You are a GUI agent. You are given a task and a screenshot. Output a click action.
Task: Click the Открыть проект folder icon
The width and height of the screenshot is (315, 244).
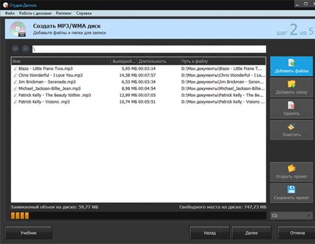(x=291, y=168)
